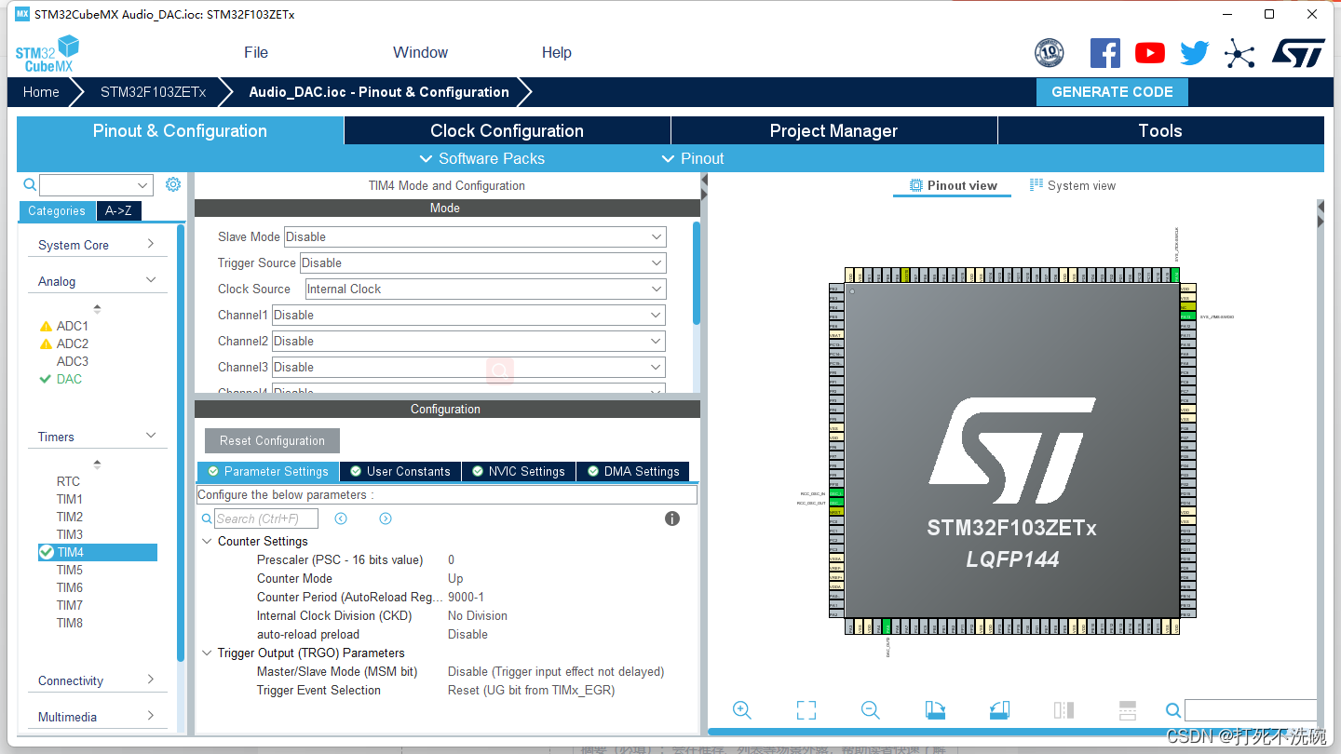1341x754 pixels.
Task: Open the User Constants tab
Action: [400, 471]
